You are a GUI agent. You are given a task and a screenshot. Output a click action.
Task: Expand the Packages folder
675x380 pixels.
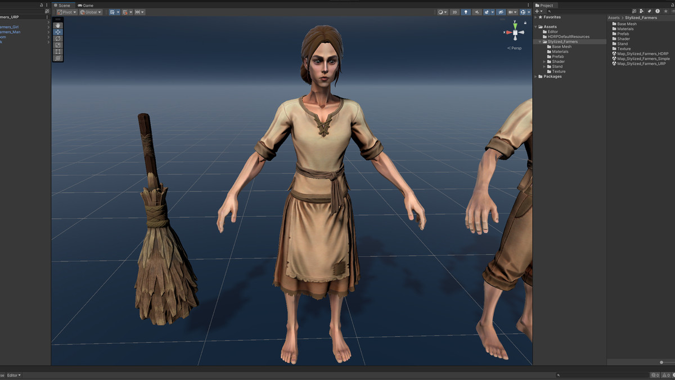tap(535, 77)
